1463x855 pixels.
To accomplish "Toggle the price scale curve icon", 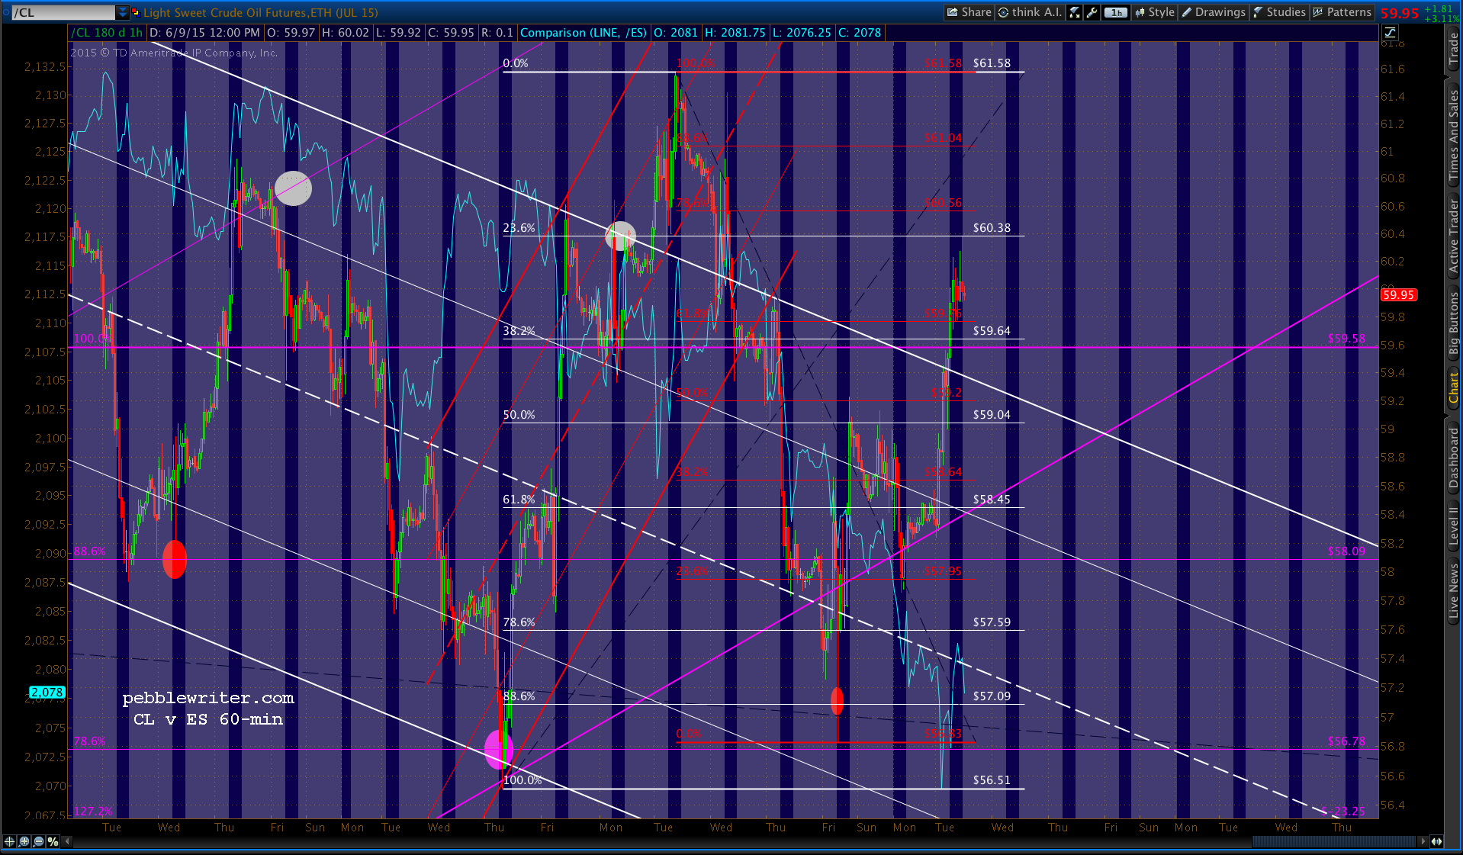I will (1390, 33).
